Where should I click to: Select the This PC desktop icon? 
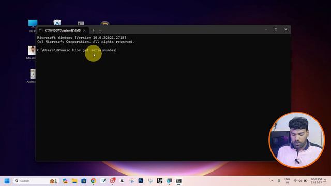pyautogui.click(x=33, y=25)
